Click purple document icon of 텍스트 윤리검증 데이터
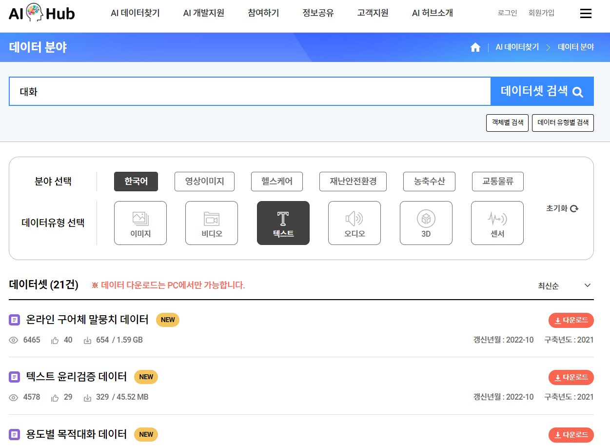Viewport: 610px width, 447px height. 15,377
